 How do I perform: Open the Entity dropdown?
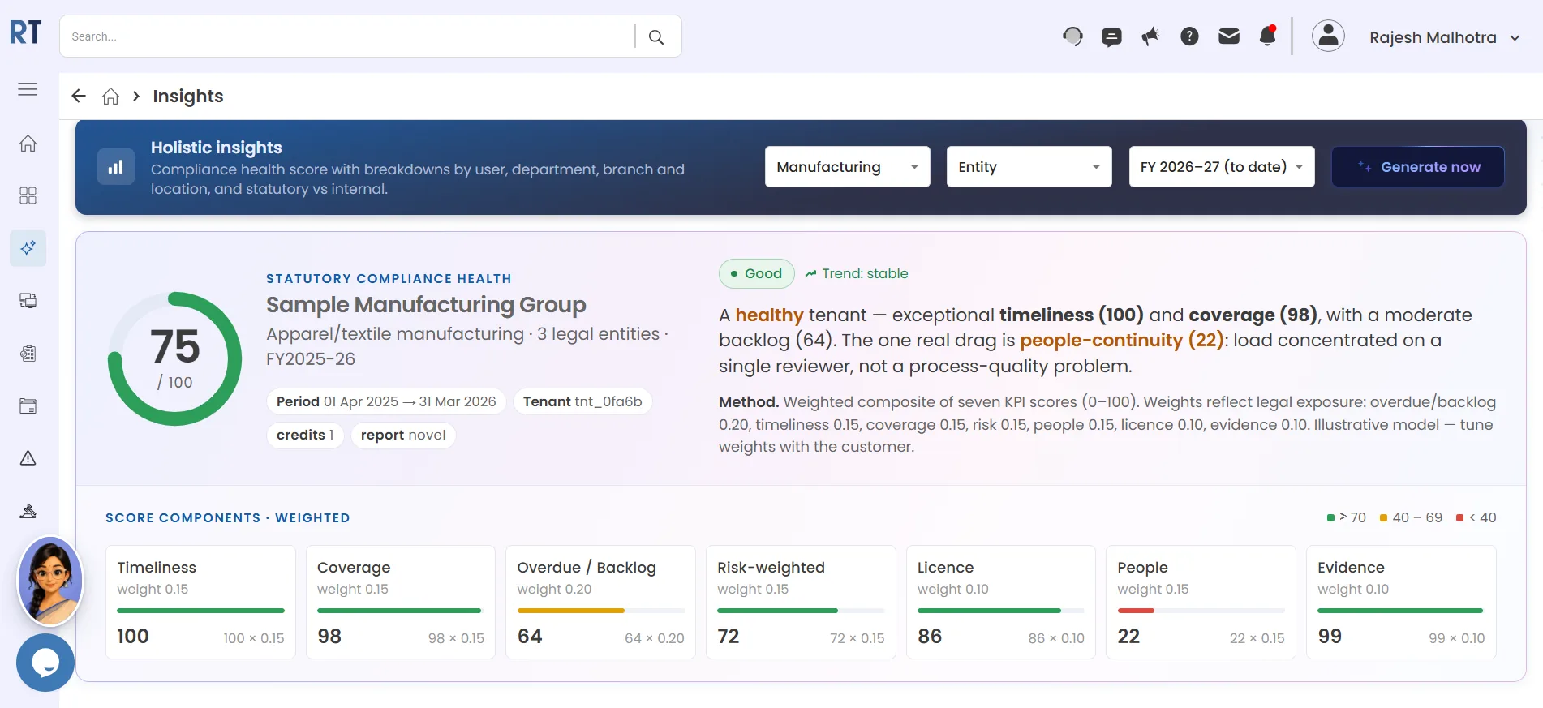pyautogui.click(x=1029, y=167)
